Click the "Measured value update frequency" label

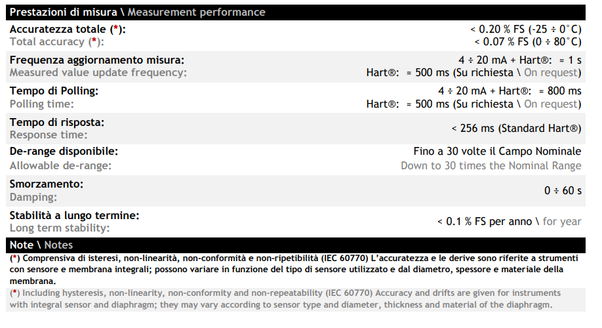click(x=98, y=72)
